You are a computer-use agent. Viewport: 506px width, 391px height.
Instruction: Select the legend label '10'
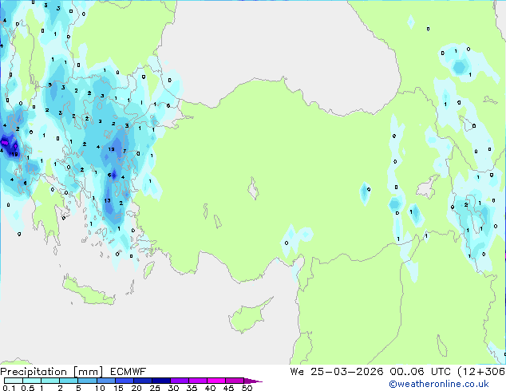100,388
